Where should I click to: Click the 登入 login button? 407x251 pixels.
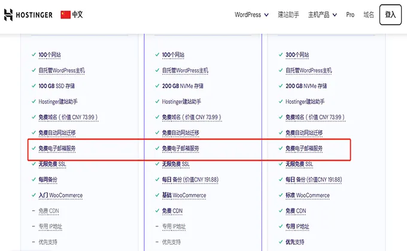390,14
